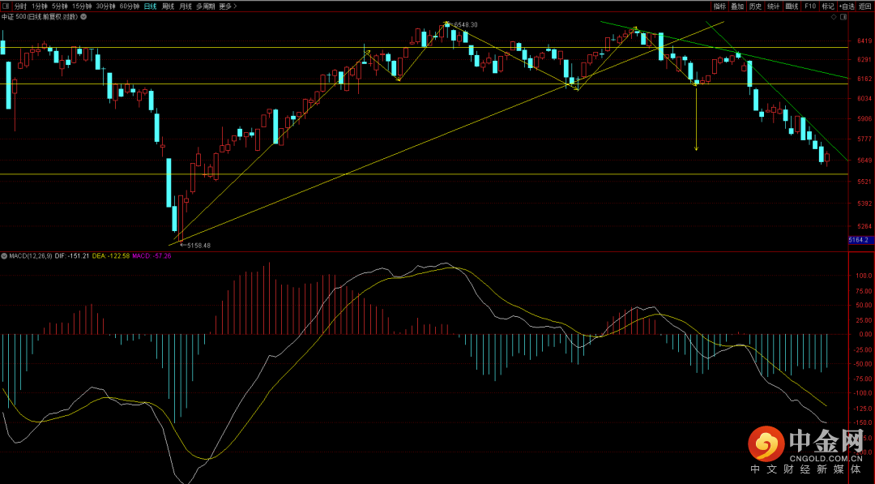Click the 6419 price axis label
The height and width of the screenshot is (484, 875).
tap(864, 41)
